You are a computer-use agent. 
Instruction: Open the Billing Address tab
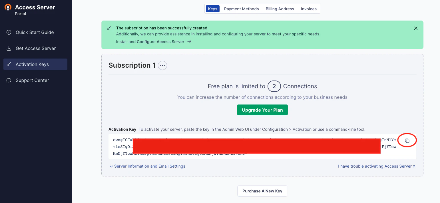[280, 9]
